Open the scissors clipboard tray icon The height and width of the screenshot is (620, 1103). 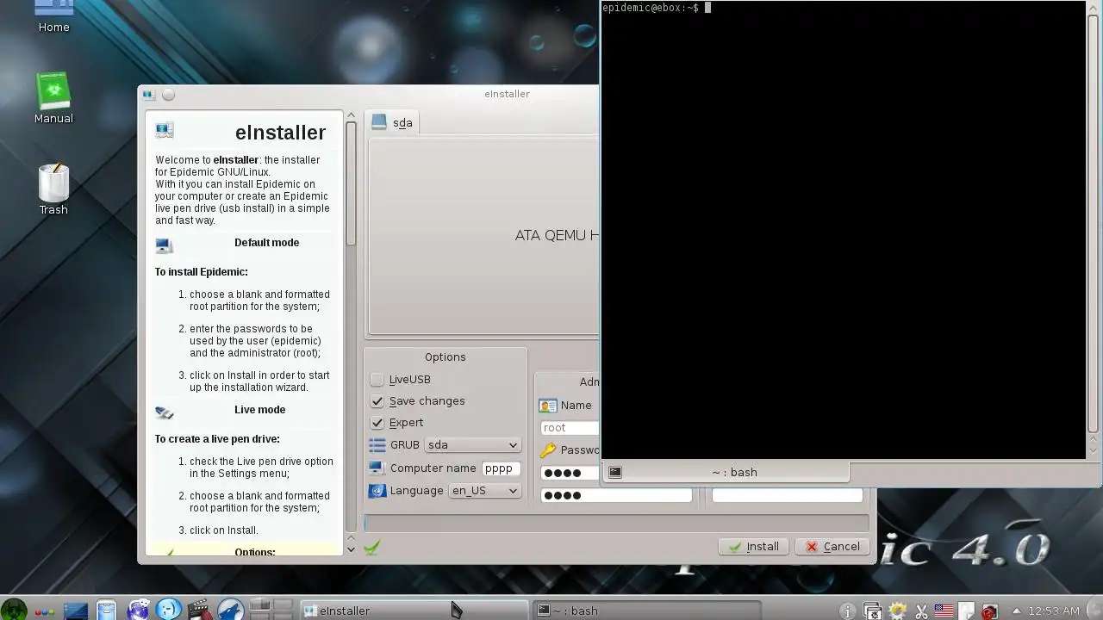[920, 611]
